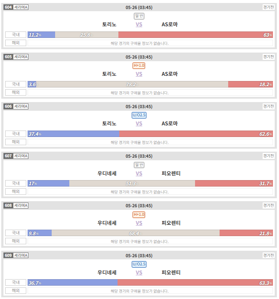This screenshot has height=299, width=279.
Task: Select the 해외 tab in match 609
Action: 15,291
